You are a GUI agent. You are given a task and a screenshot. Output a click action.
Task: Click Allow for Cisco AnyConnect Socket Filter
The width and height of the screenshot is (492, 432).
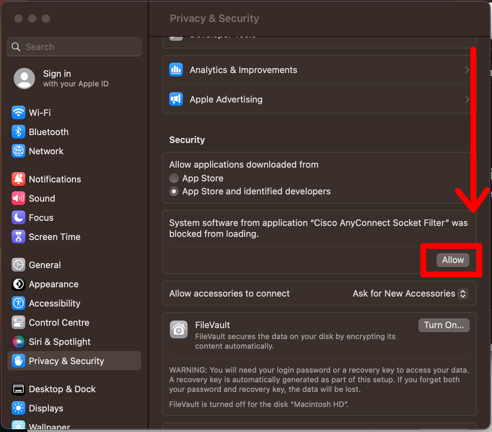(453, 260)
